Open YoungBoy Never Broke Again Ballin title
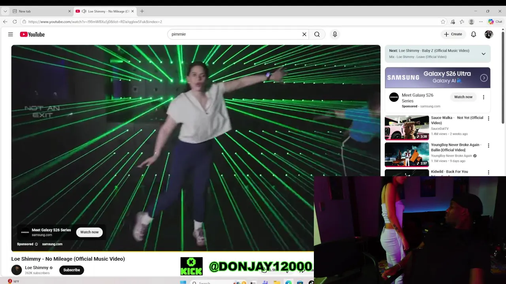Image resolution: width=506 pixels, height=284 pixels. pos(456,148)
